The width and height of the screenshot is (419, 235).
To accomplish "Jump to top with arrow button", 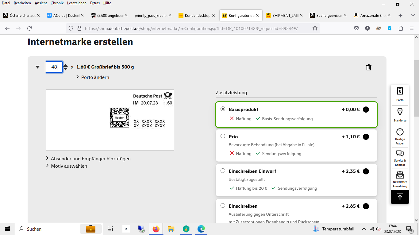I will coord(400,197).
